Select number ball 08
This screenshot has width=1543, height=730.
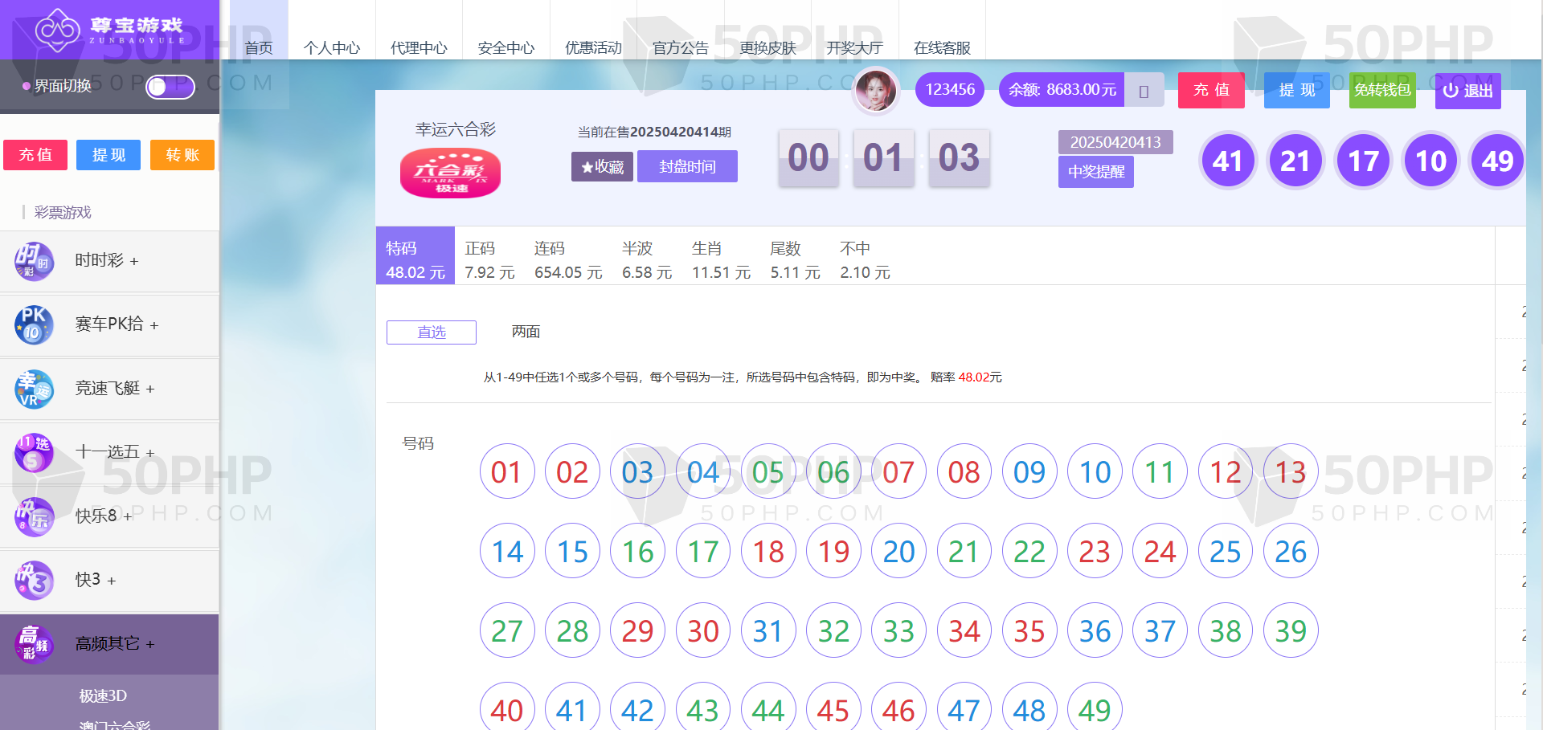[964, 472]
